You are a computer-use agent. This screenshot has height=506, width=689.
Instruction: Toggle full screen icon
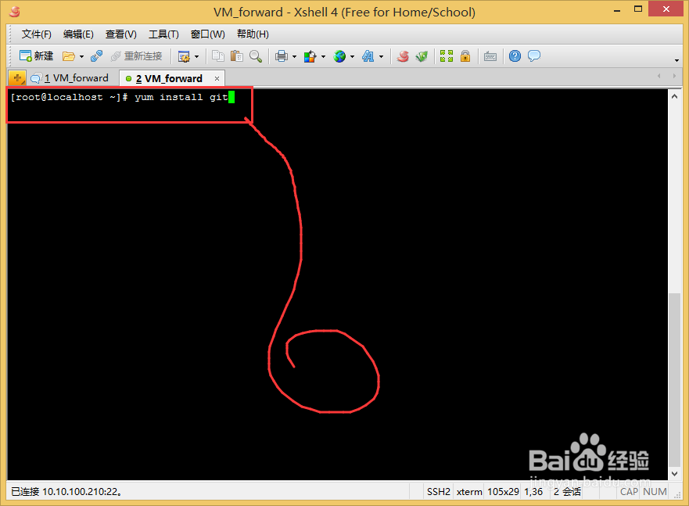click(x=447, y=56)
